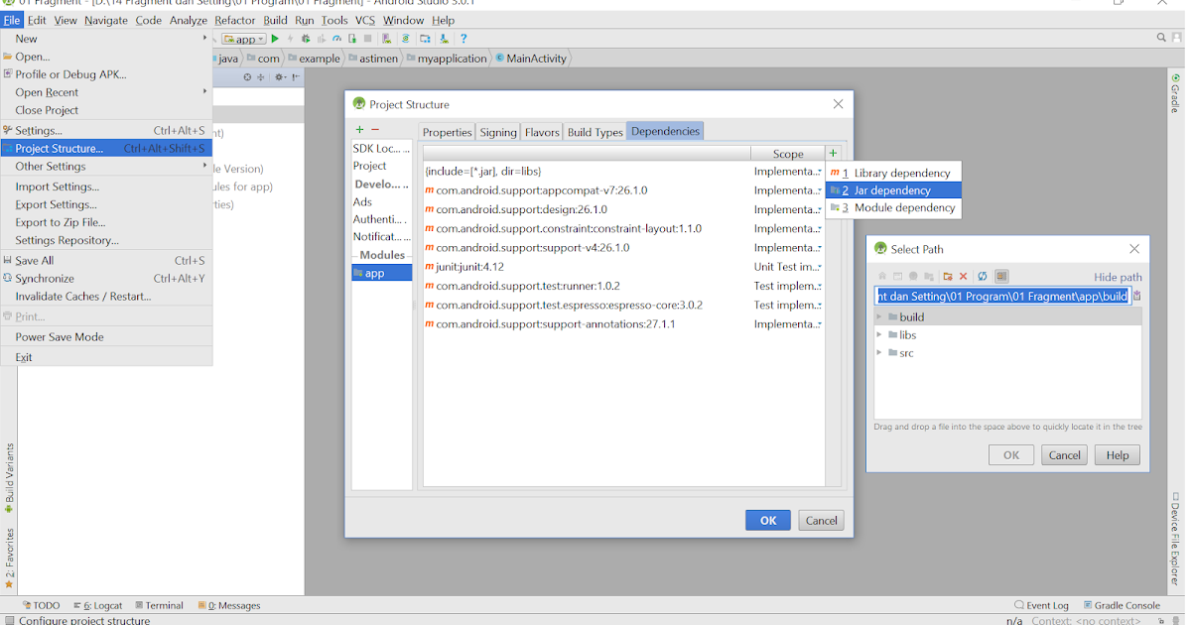The height and width of the screenshot is (625, 1191).
Task: Select the path text input field
Action: (1002, 295)
